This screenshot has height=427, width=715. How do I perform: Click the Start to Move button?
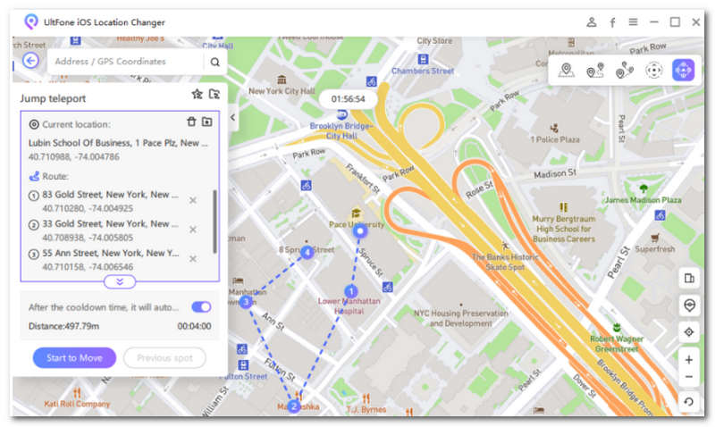(74, 358)
